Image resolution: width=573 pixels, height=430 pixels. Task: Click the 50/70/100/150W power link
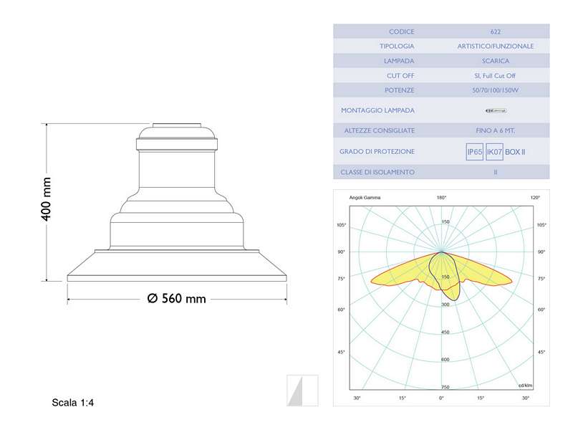[496, 90]
